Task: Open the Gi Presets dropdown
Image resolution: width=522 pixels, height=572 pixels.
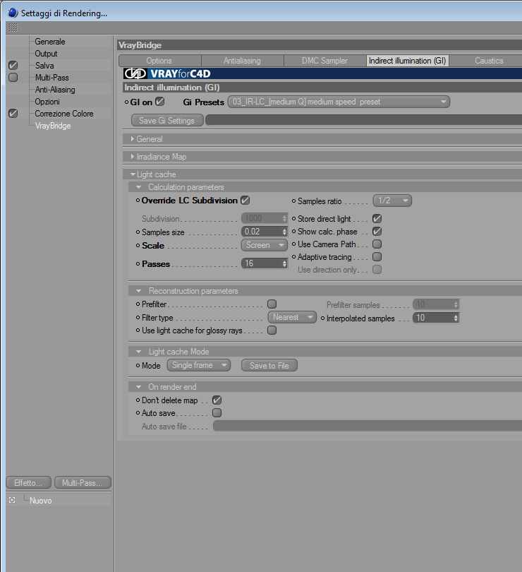Action: [x=339, y=102]
